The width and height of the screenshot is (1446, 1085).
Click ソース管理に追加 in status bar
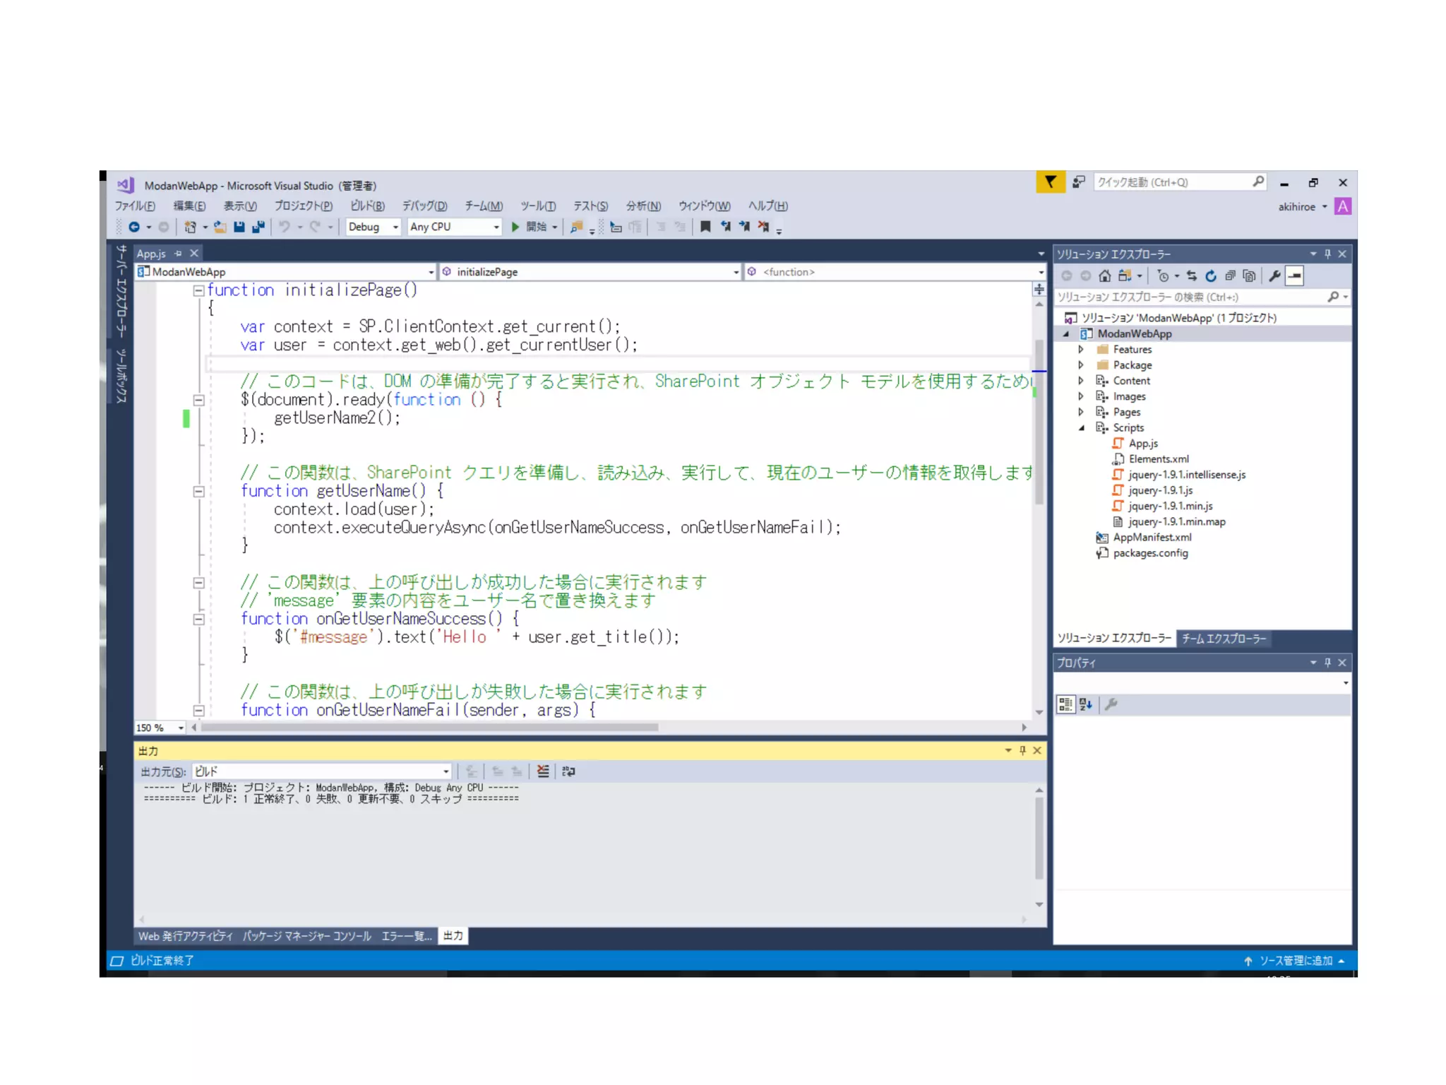coord(1296,961)
